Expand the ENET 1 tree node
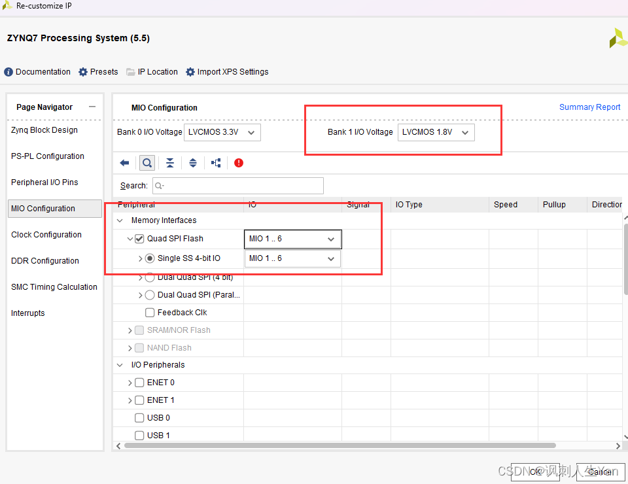 point(130,400)
